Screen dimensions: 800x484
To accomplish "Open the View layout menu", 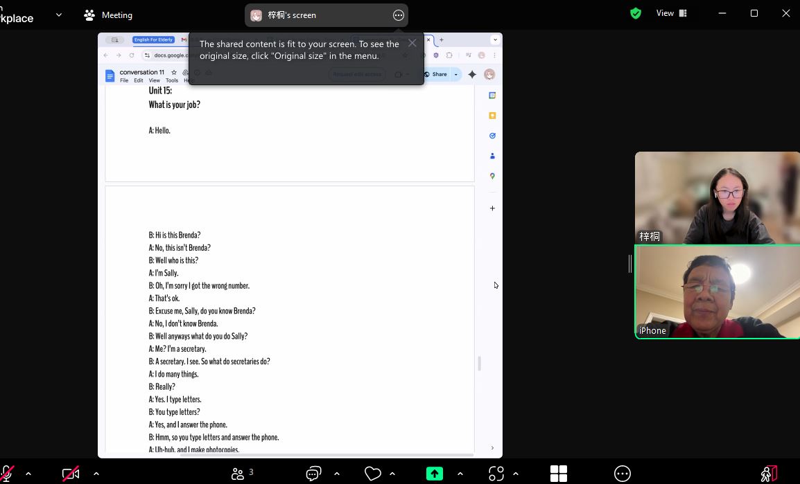I will point(672,13).
